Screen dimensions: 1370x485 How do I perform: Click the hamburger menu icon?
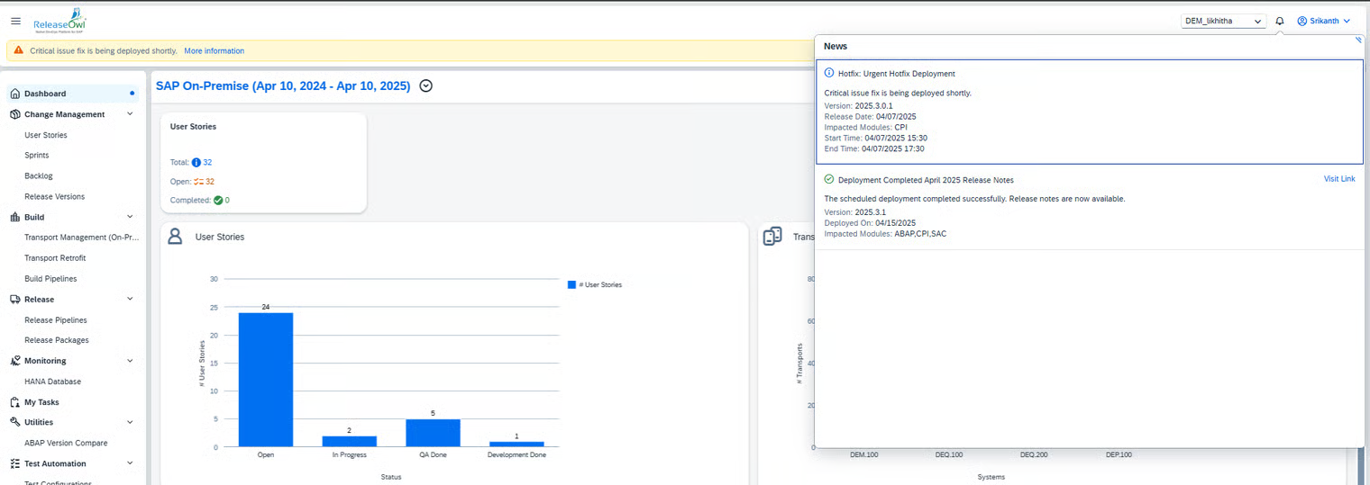pos(15,21)
